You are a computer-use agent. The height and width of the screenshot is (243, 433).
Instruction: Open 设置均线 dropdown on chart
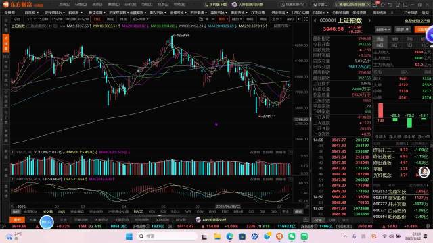pos(281,26)
